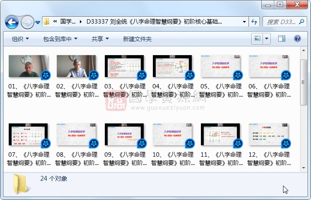
Task: Select video file 01 thumbnail
Action: pyautogui.click(x=29, y=67)
